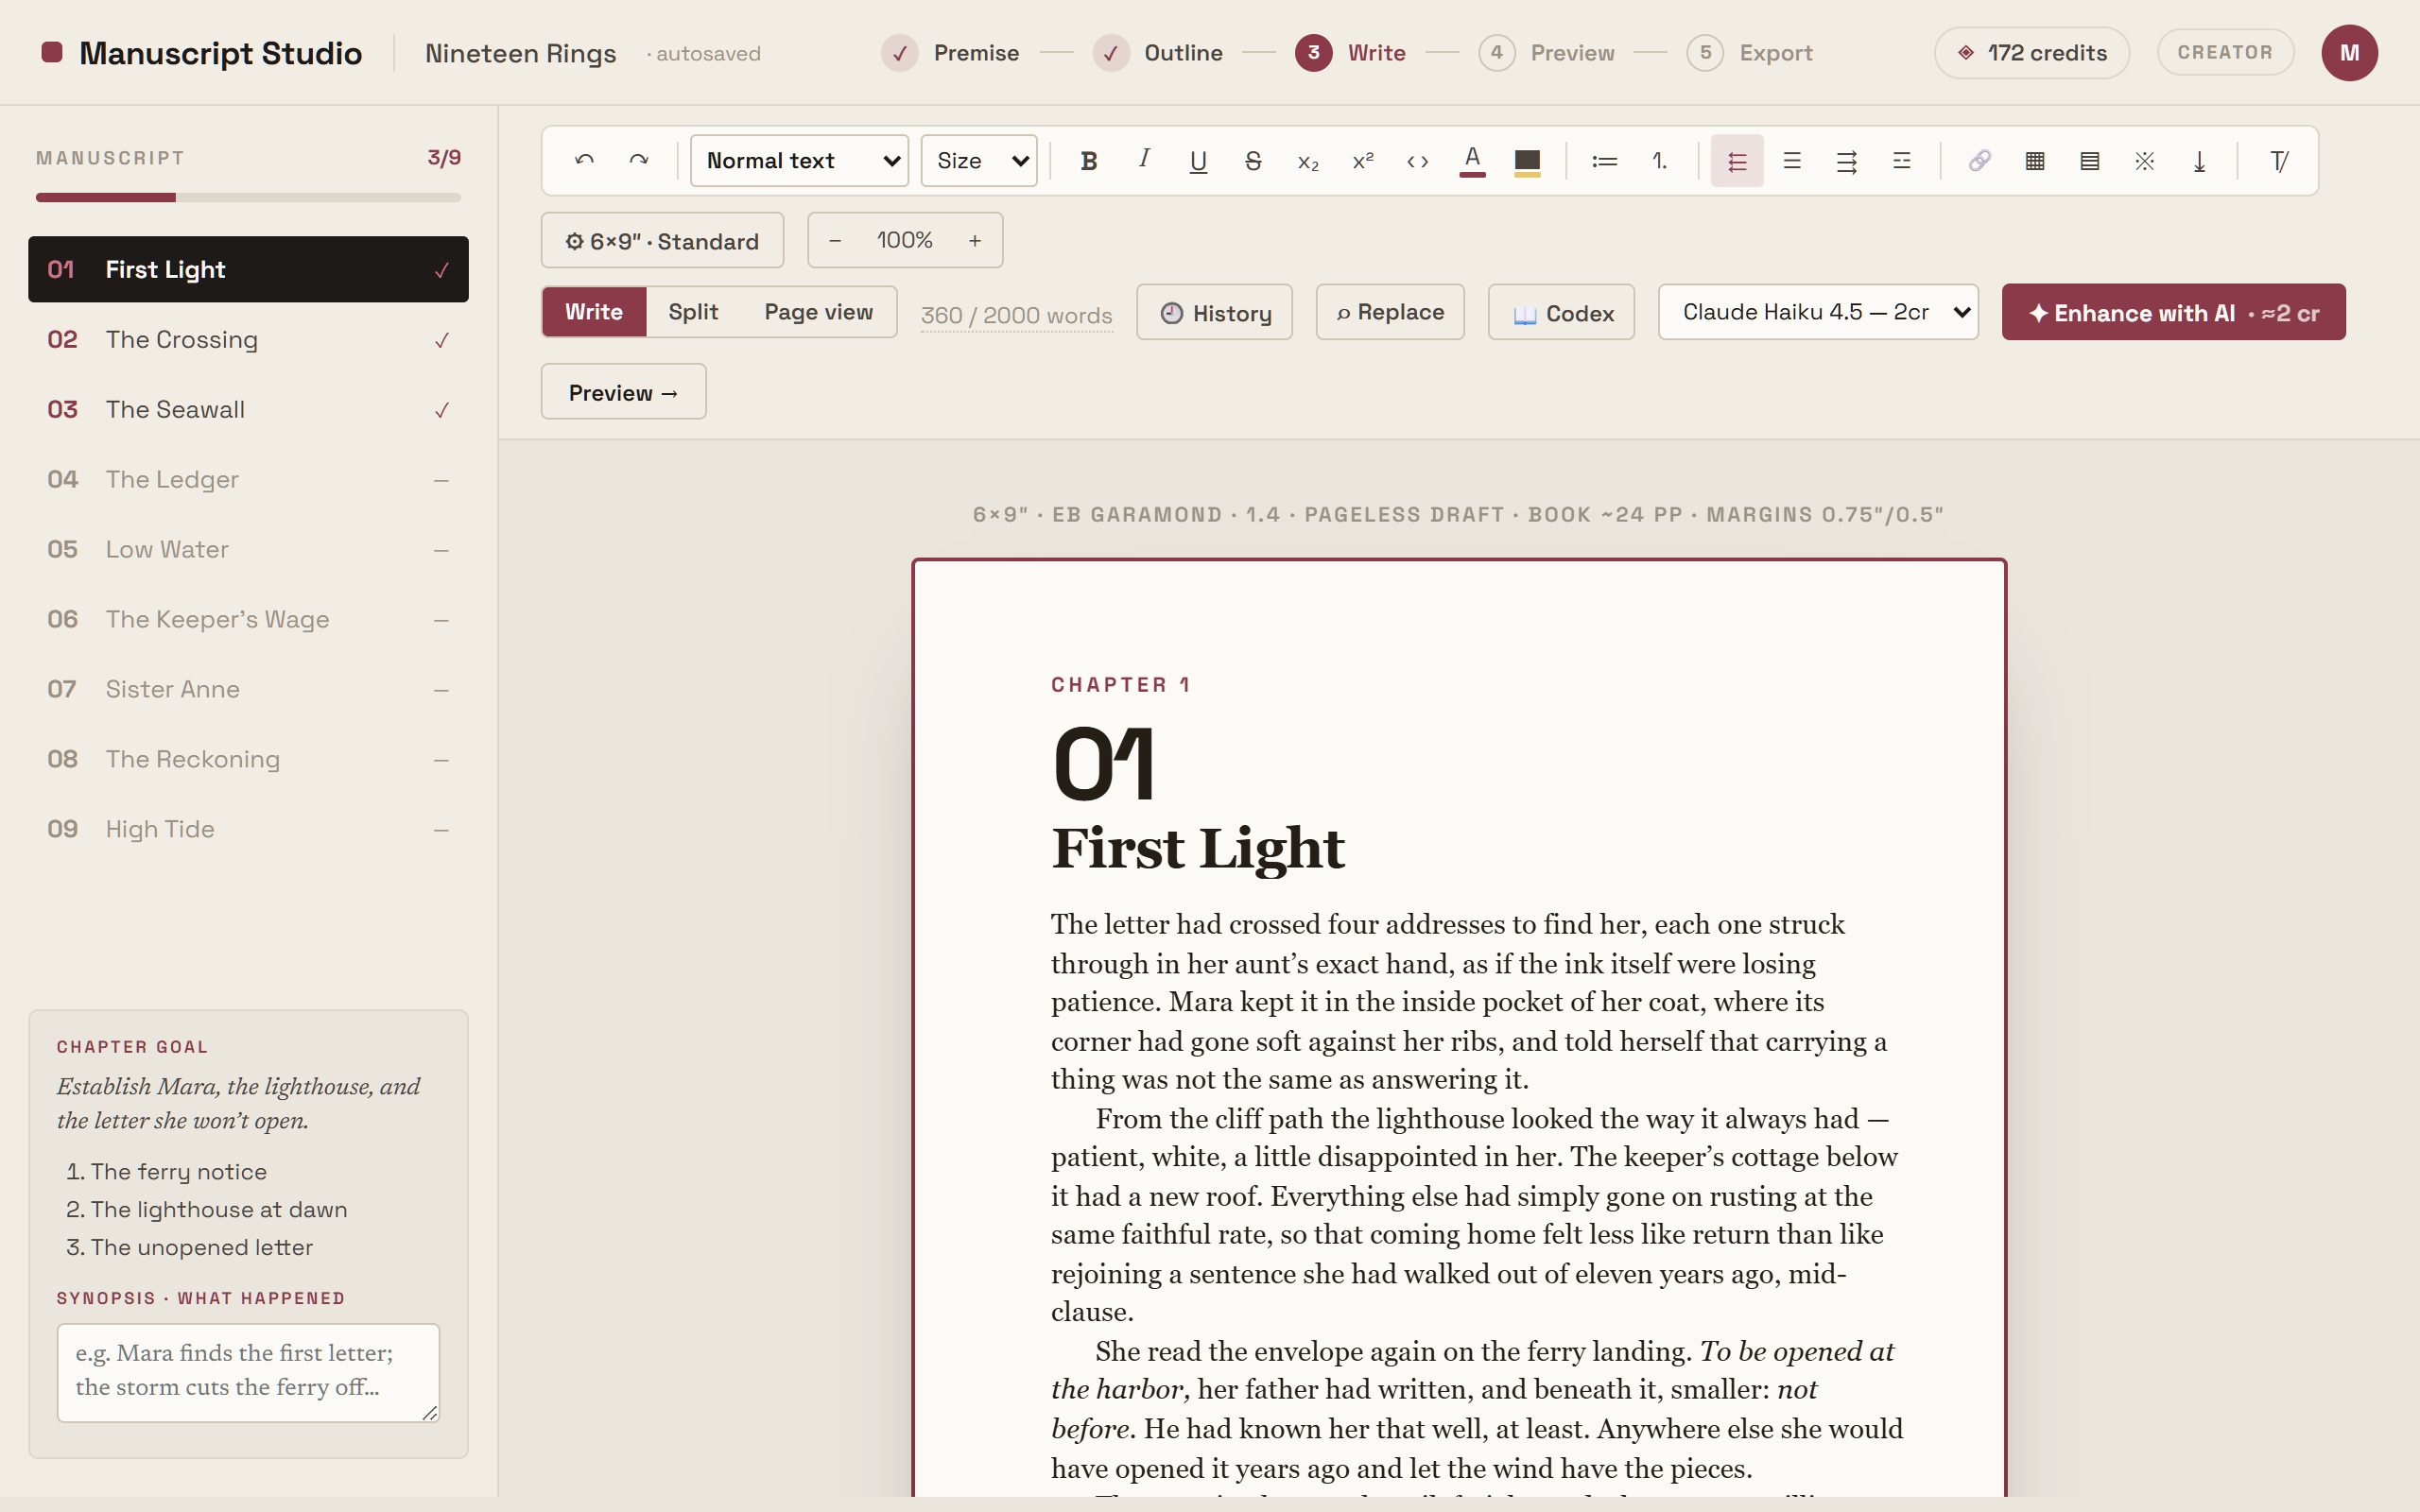The image size is (2420, 1512).
Task: Go to the Premise step
Action: (950, 52)
